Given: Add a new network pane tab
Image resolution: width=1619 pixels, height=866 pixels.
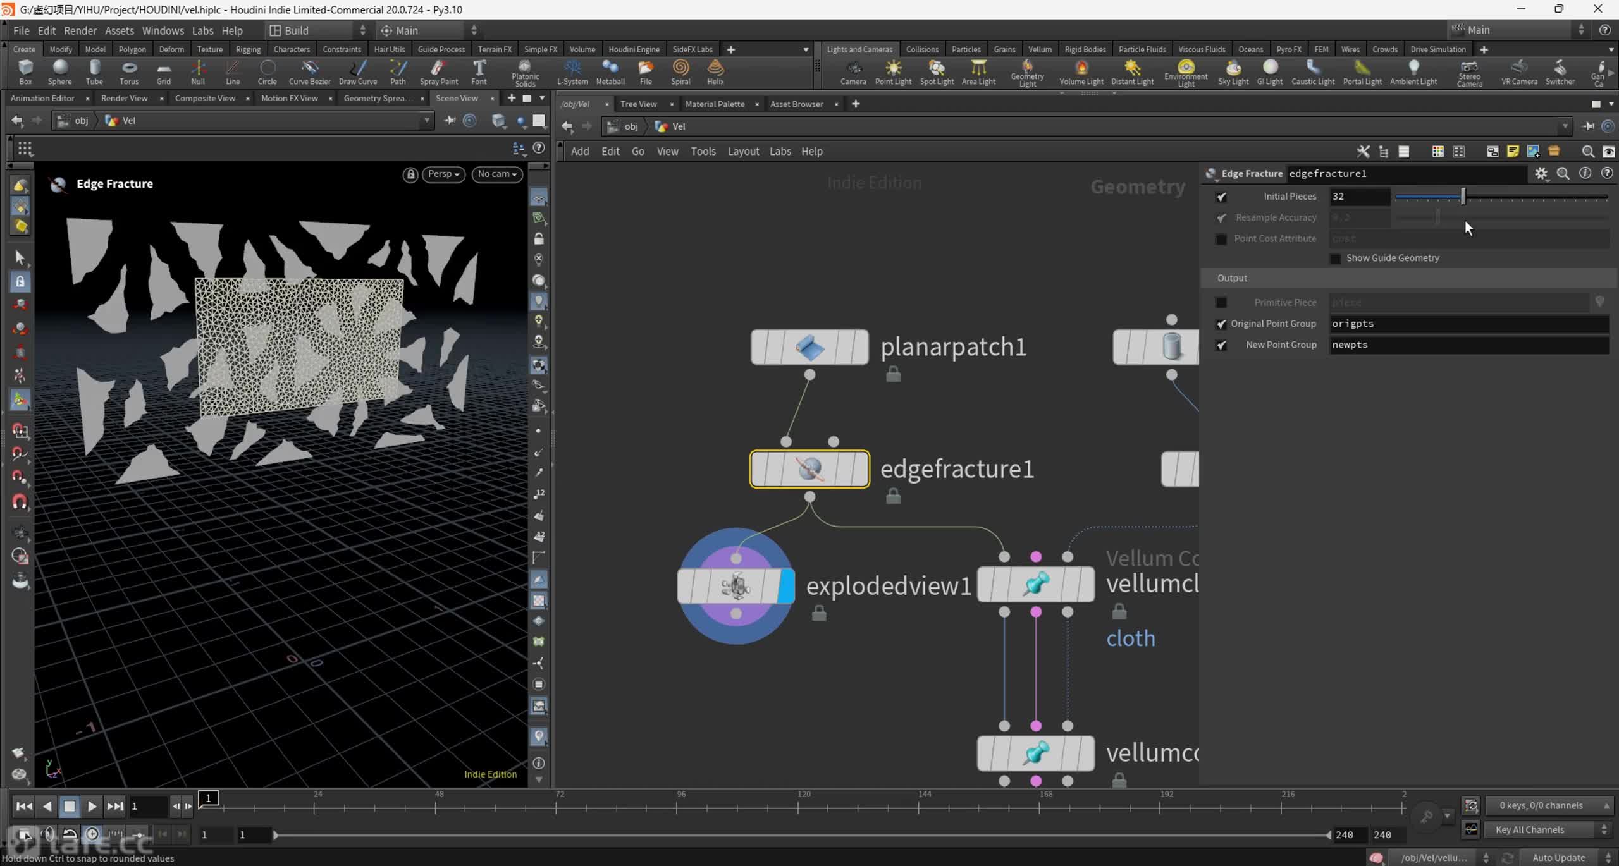Looking at the screenshot, I should (856, 104).
